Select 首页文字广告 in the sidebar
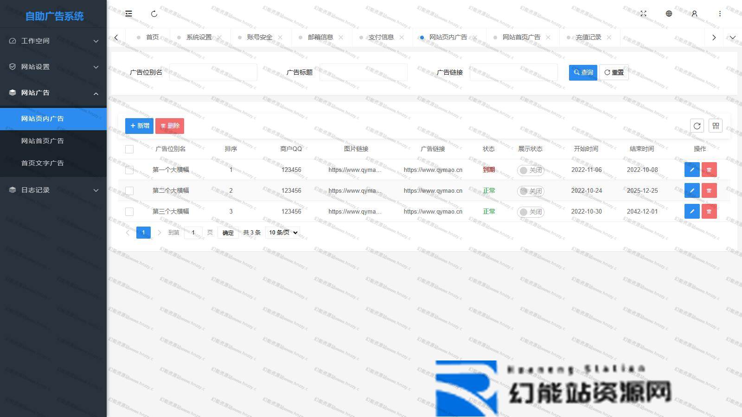The image size is (742, 417). [x=42, y=163]
